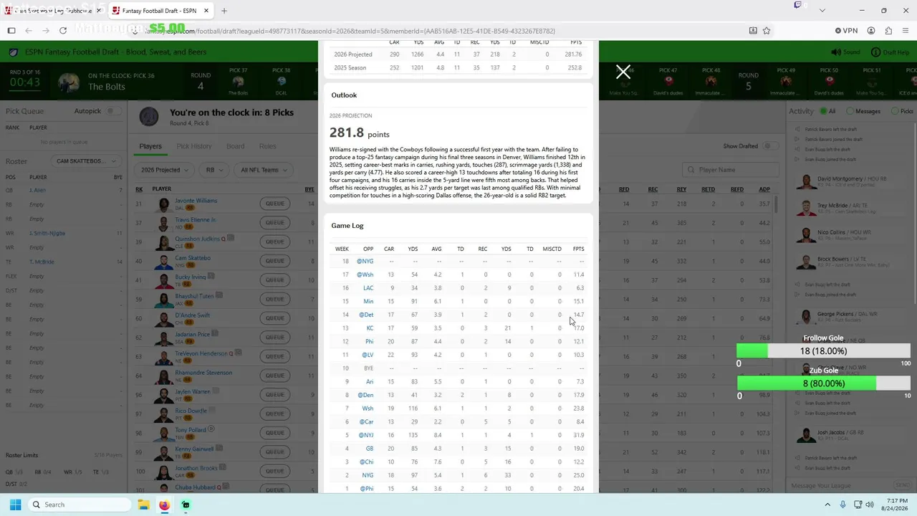917x516 pixels.
Task: Switch to the Pick History tab
Action: click(194, 146)
